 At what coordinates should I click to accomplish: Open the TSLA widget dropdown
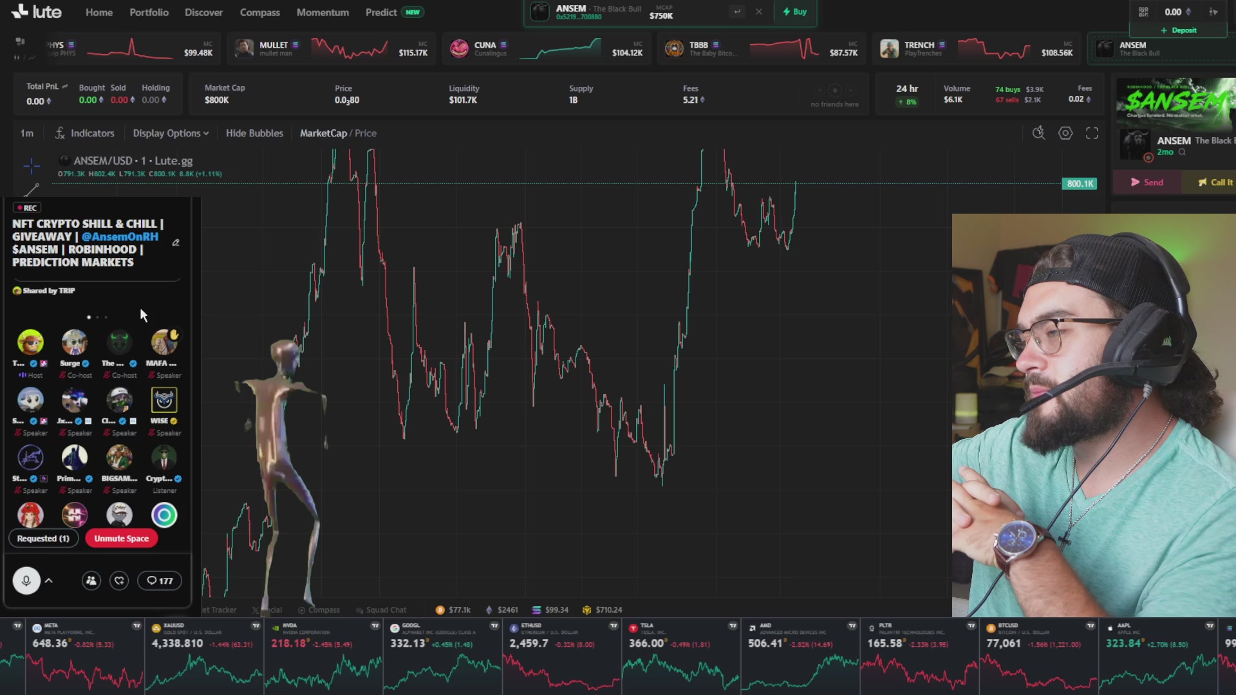coord(733,625)
